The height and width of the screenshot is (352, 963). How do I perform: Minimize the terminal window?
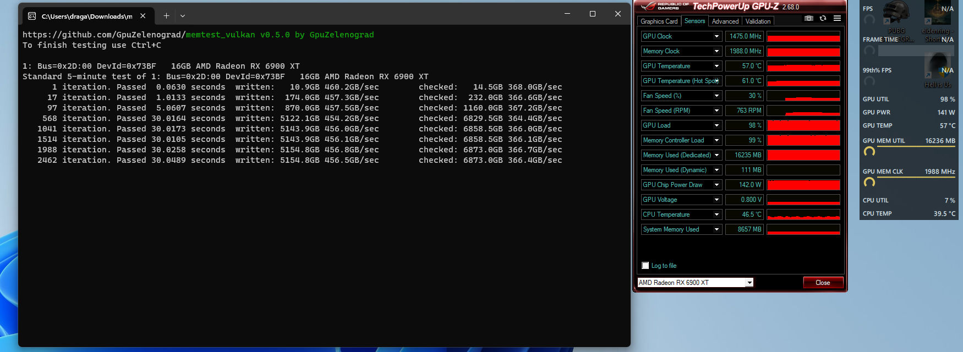click(567, 14)
